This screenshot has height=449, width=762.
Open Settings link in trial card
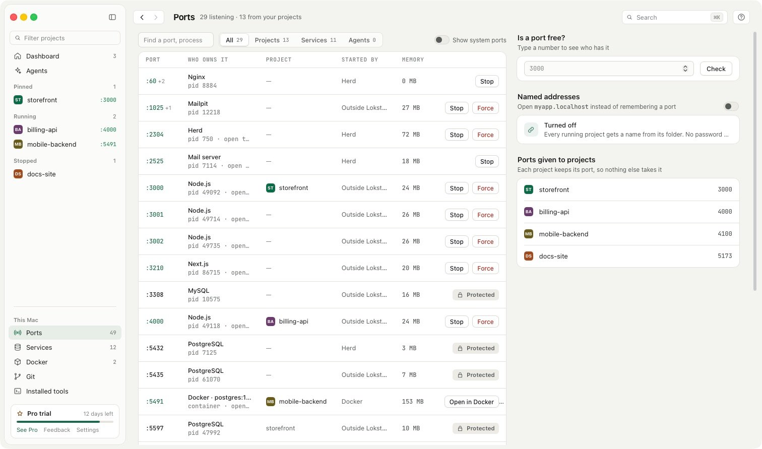88,430
